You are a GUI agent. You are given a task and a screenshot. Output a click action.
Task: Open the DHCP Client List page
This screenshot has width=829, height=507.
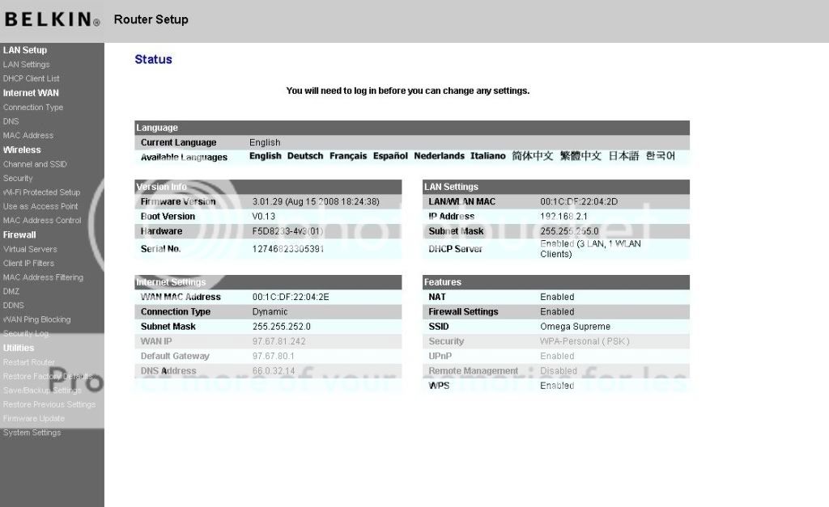pyautogui.click(x=32, y=78)
